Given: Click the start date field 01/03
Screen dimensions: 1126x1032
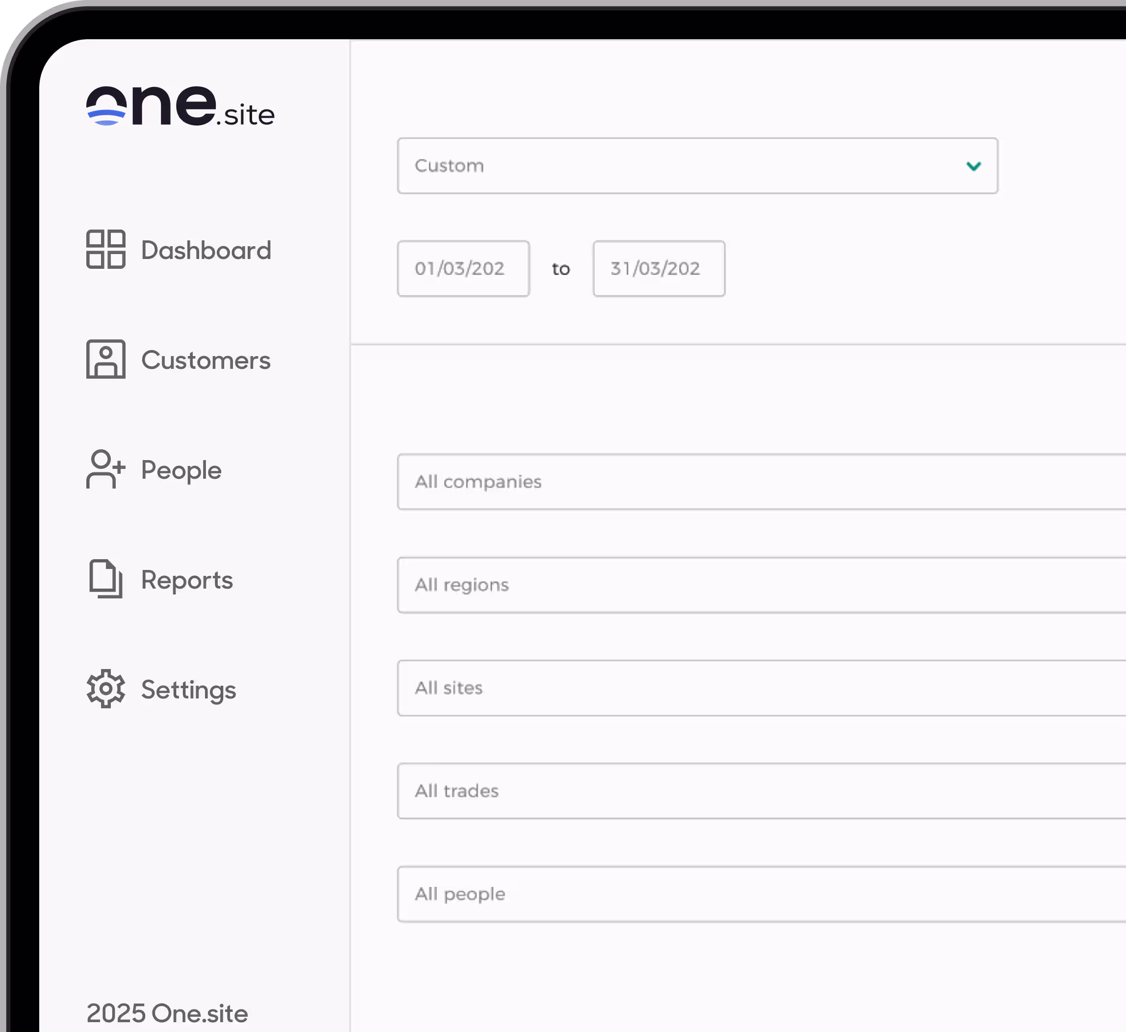Looking at the screenshot, I should click(x=463, y=269).
